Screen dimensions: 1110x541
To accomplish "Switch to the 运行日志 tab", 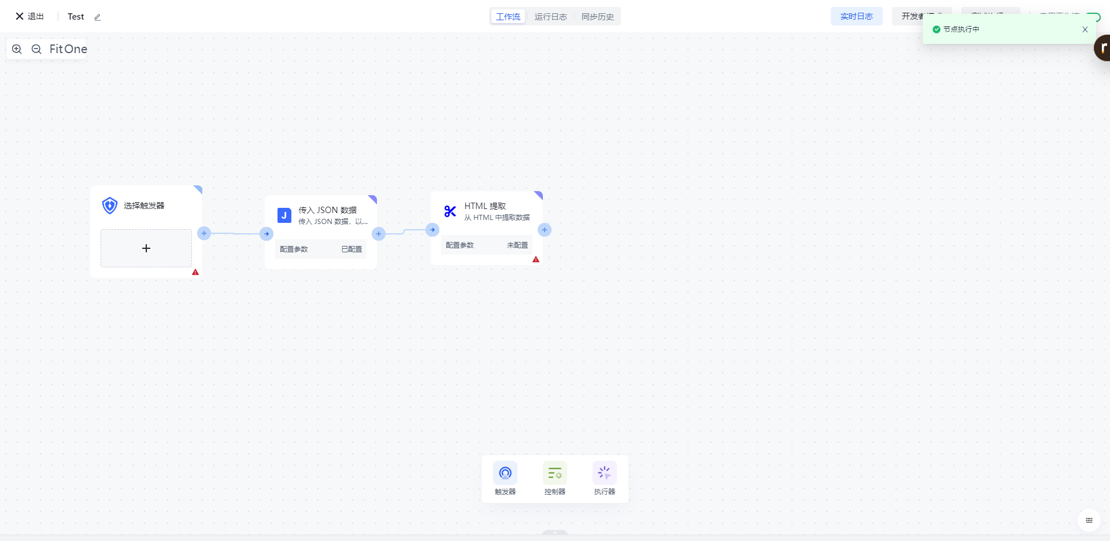I will [x=550, y=17].
